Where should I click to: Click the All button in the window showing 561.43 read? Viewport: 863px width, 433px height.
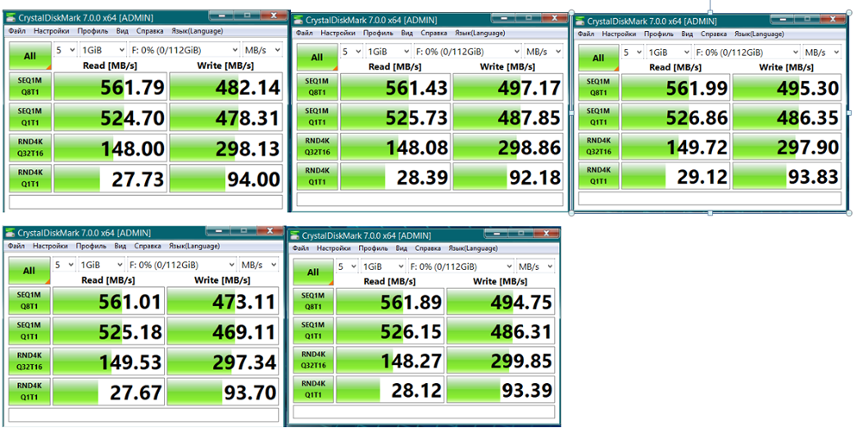[317, 58]
